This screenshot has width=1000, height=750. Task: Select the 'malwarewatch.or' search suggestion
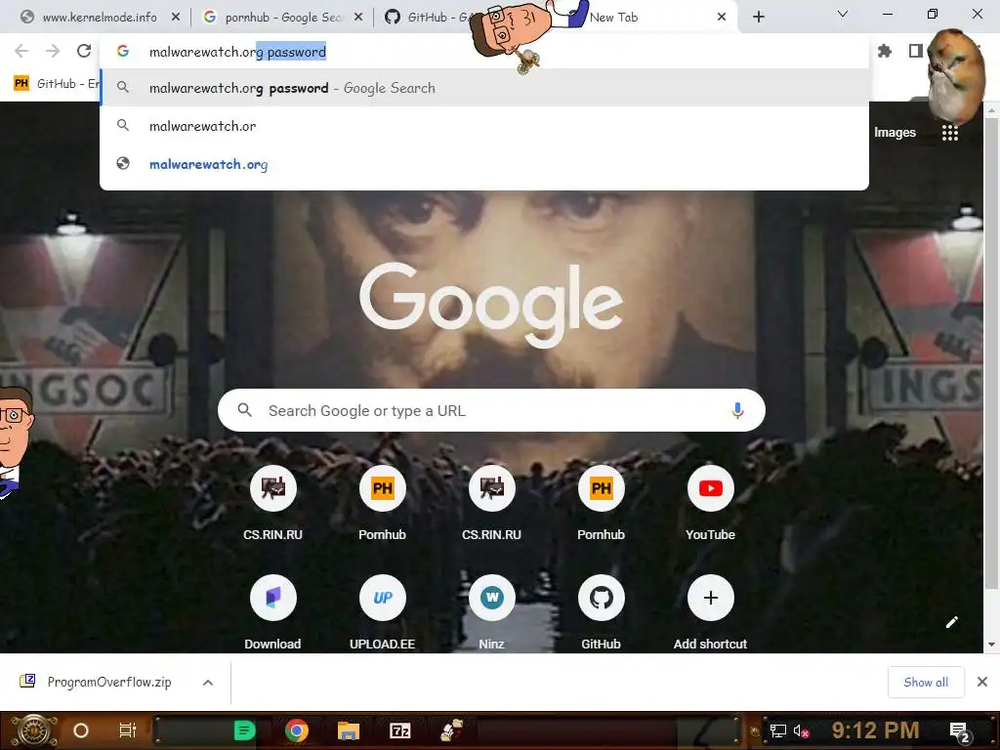click(x=484, y=126)
